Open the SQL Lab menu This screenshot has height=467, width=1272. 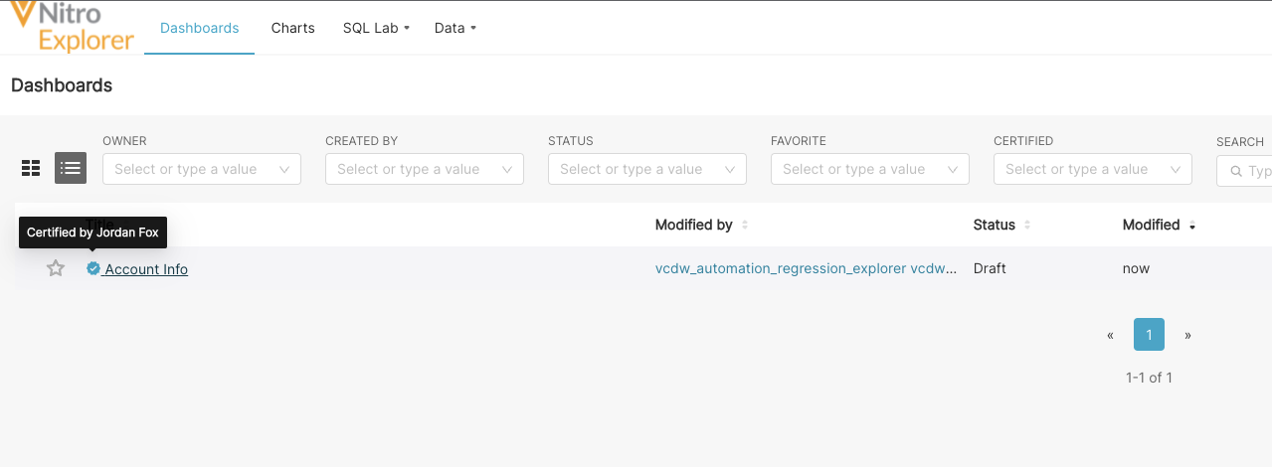[x=376, y=28]
